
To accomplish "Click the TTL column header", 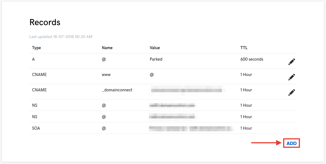I will tap(244, 48).
